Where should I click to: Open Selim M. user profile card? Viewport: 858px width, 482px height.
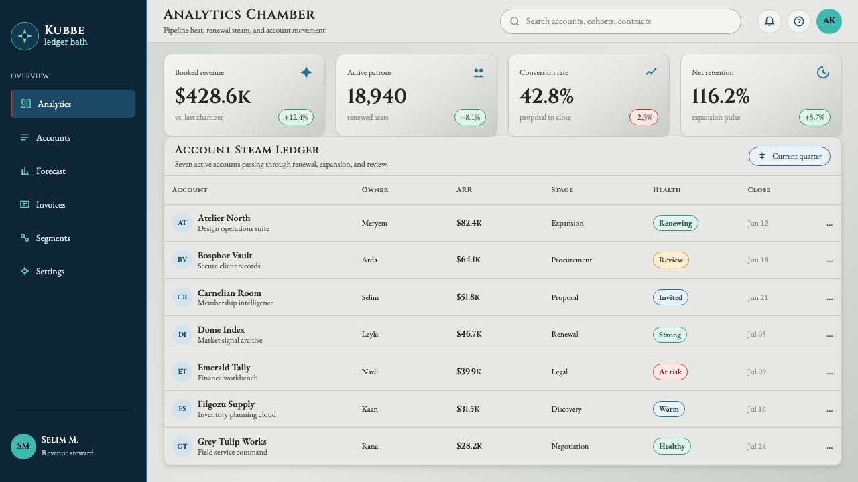click(x=73, y=446)
